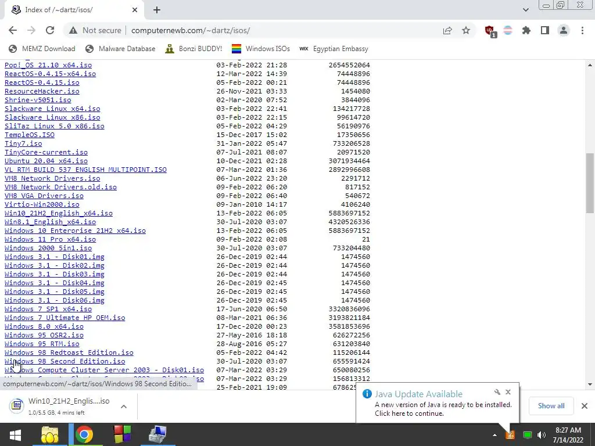Open a new browser tab
595x446 pixels.
point(157,10)
